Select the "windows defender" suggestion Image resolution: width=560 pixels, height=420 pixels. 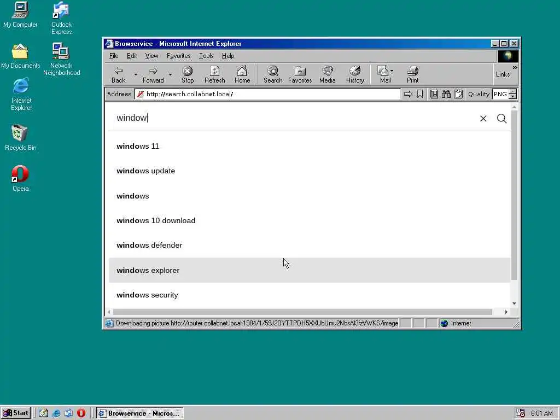click(x=310, y=245)
